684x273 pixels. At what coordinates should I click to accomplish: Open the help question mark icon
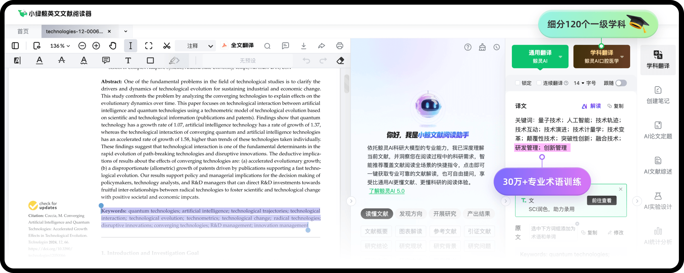pos(468,47)
